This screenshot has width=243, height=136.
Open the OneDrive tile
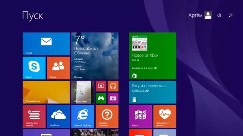point(58,116)
